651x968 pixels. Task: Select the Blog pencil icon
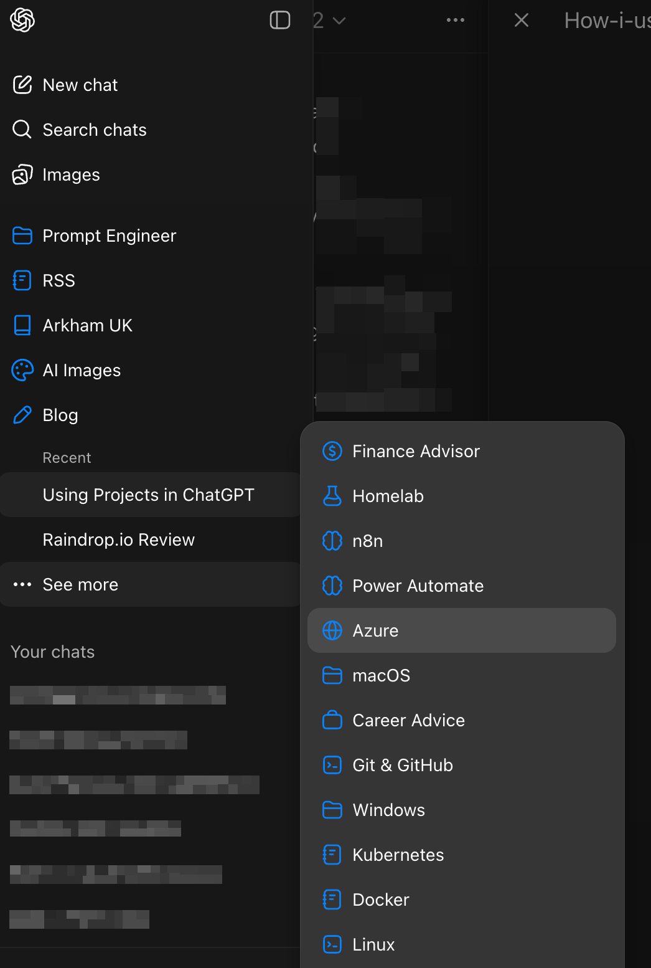tap(22, 415)
